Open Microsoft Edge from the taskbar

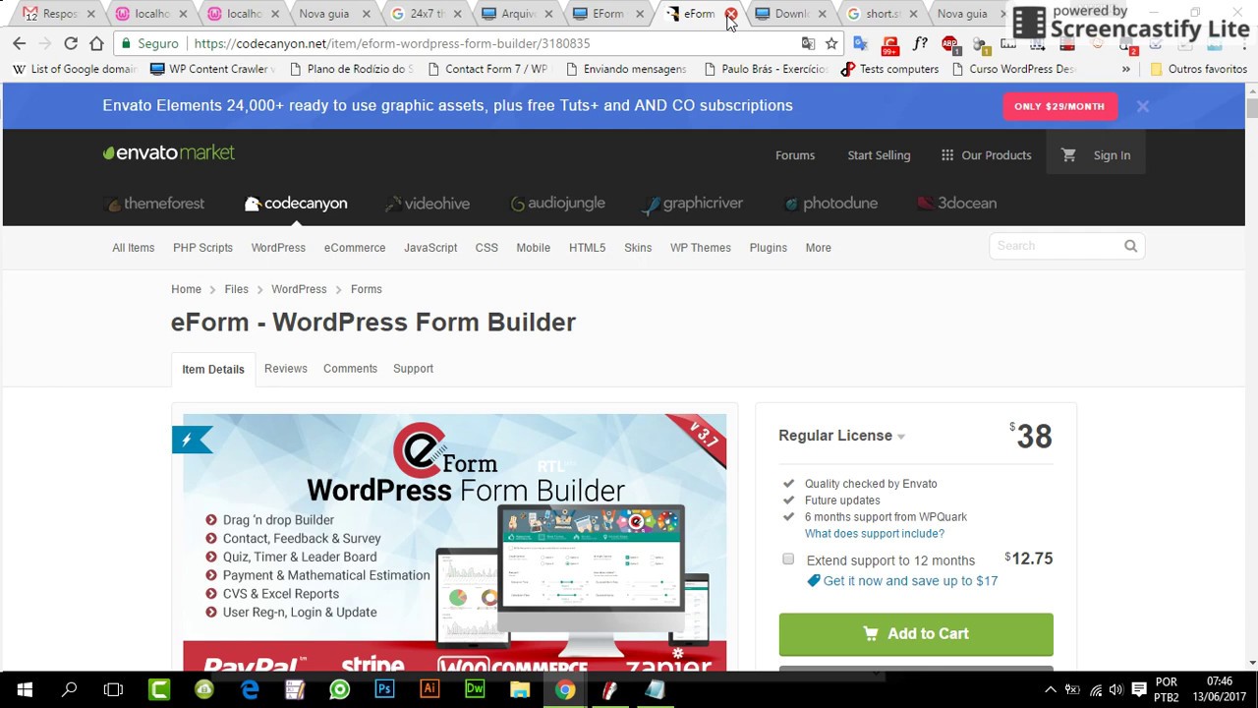point(250,689)
